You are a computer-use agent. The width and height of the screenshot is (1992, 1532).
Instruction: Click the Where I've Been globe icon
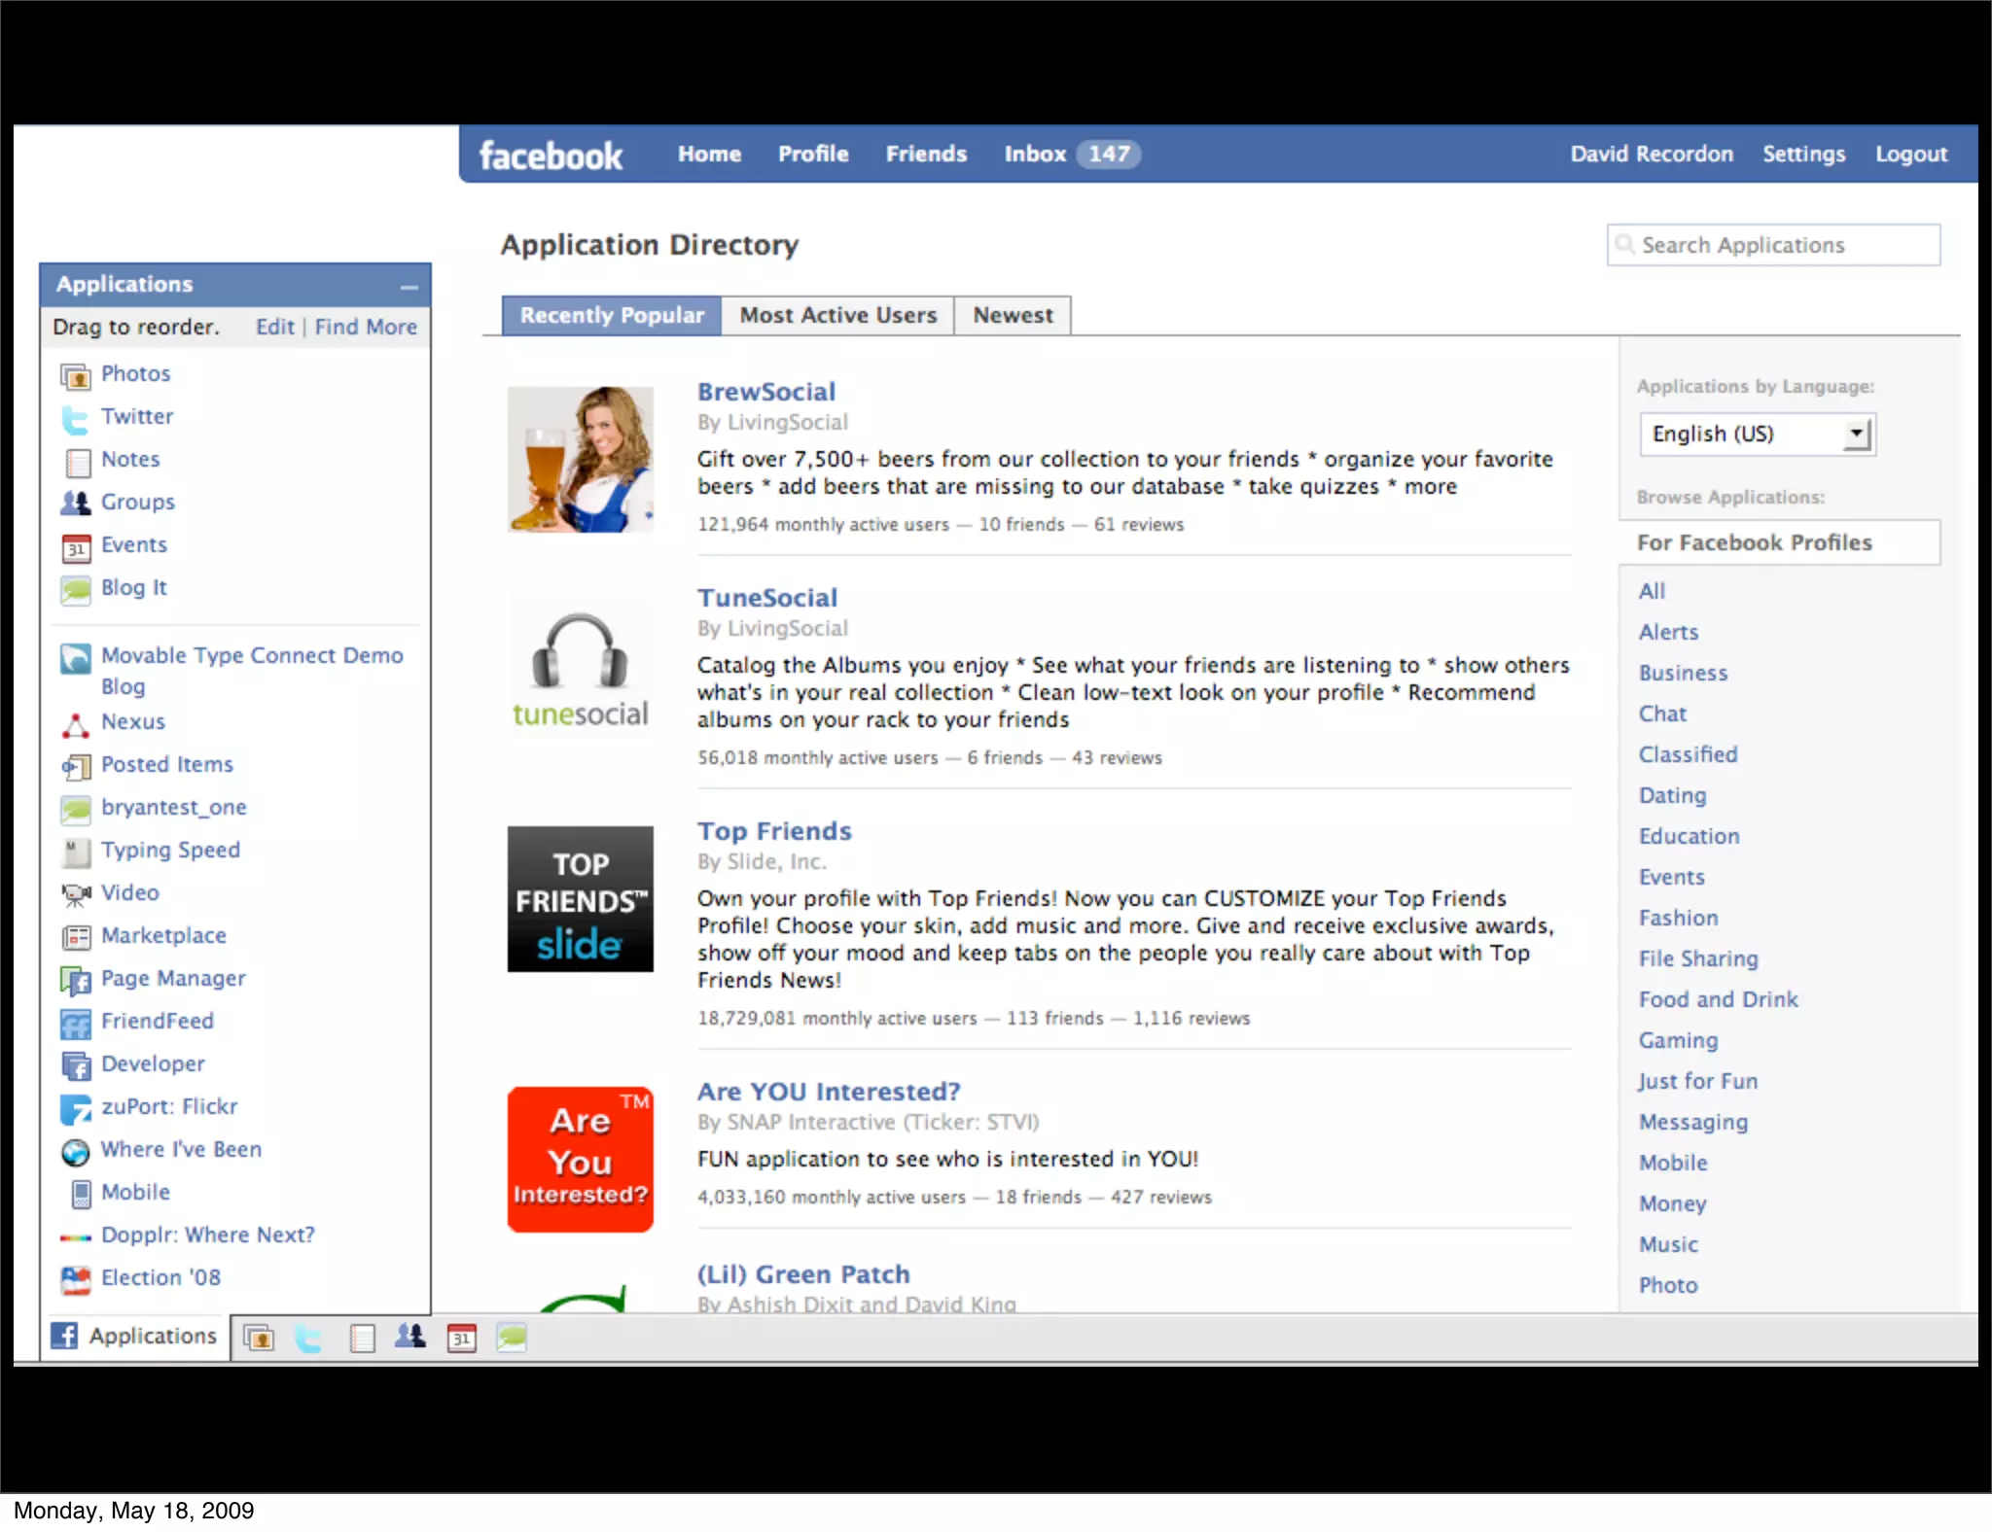75,1151
